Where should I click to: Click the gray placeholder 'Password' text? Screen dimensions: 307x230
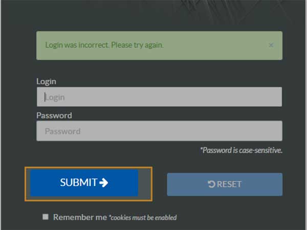pyautogui.click(x=62, y=131)
